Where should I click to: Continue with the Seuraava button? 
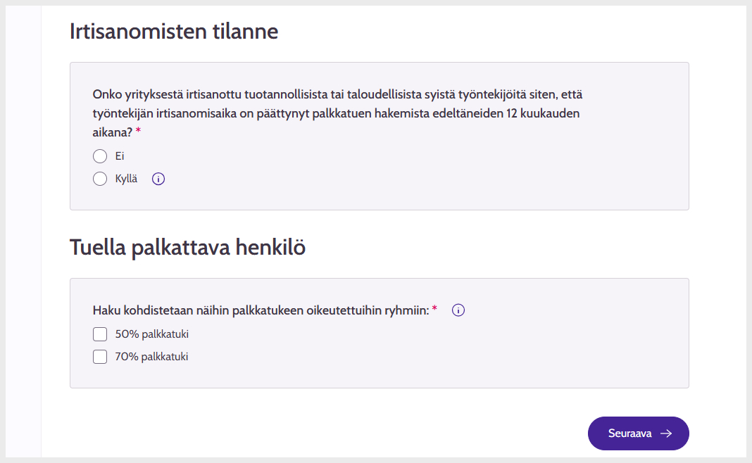click(639, 433)
